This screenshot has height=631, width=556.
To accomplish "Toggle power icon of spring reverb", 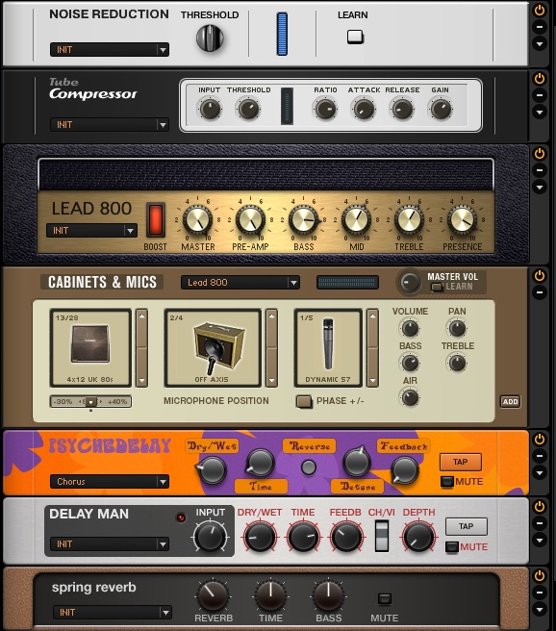I will click(540, 576).
